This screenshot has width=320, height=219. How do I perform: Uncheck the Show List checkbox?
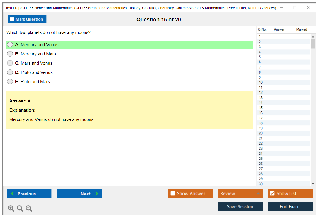pos(272,194)
